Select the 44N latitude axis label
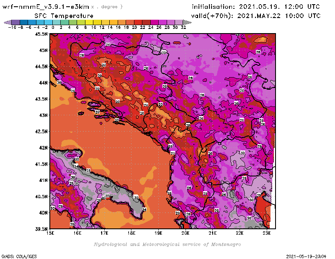 coord(43,83)
